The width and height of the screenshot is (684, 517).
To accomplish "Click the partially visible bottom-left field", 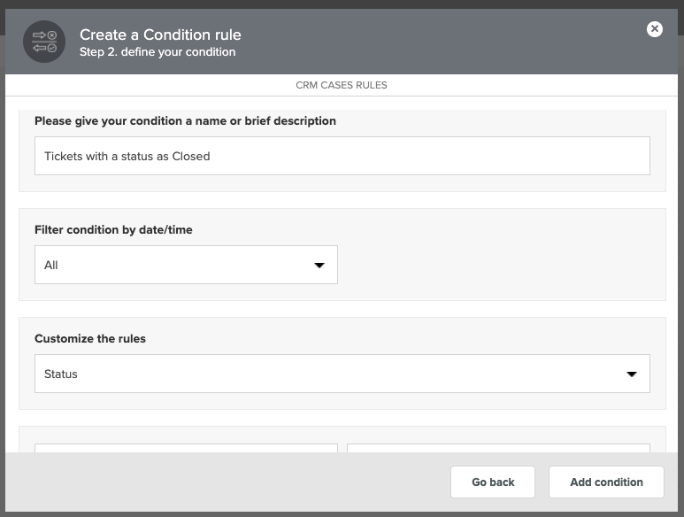I will tap(186, 448).
